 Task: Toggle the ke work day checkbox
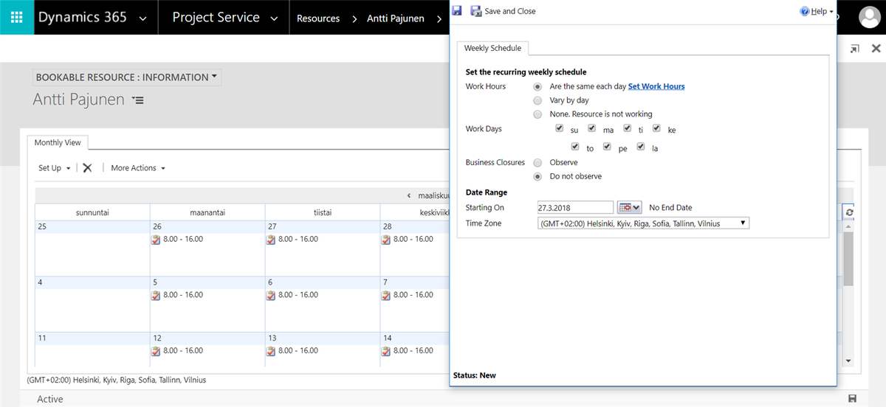[656, 128]
